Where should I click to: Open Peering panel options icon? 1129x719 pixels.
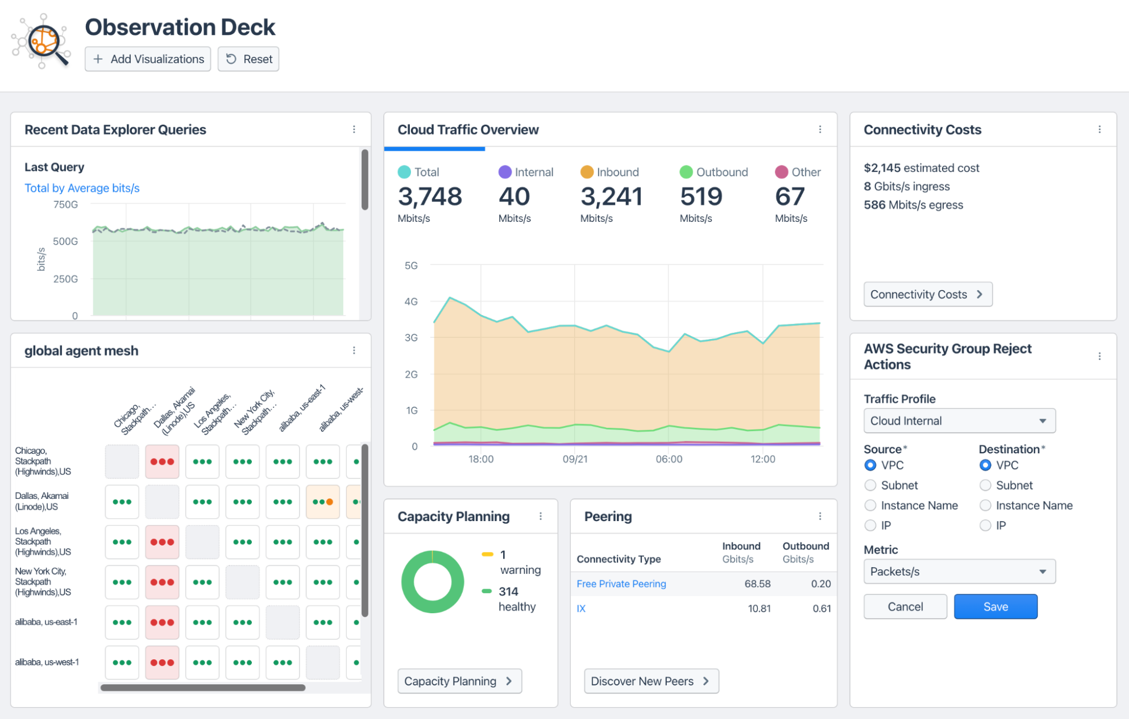pos(820,516)
